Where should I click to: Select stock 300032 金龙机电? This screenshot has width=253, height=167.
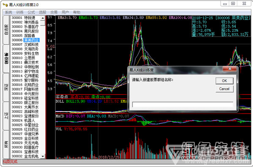25,156
